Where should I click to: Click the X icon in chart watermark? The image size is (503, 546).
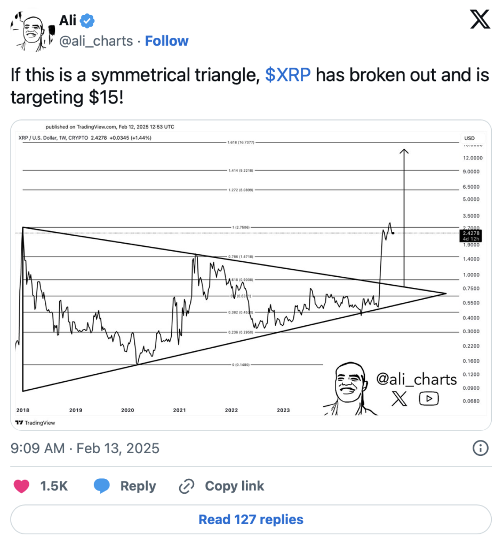tap(398, 399)
